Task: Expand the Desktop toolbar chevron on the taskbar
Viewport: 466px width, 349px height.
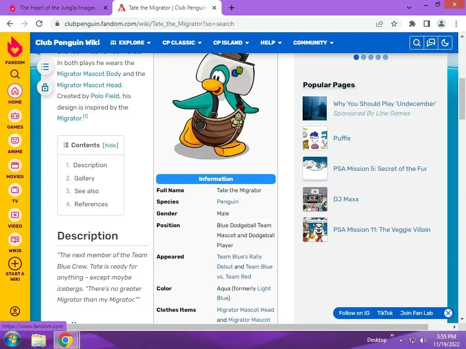Action: click(x=392, y=335)
